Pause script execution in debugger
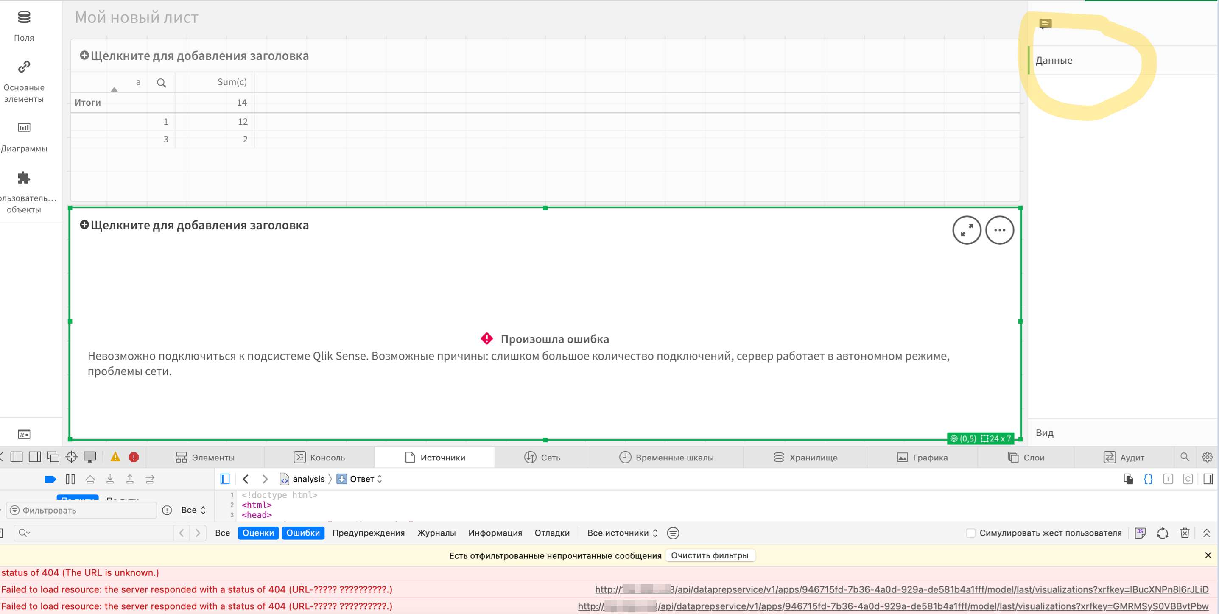Image resolution: width=1219 pixels, height=614 pixels. [x=70, y=479]
